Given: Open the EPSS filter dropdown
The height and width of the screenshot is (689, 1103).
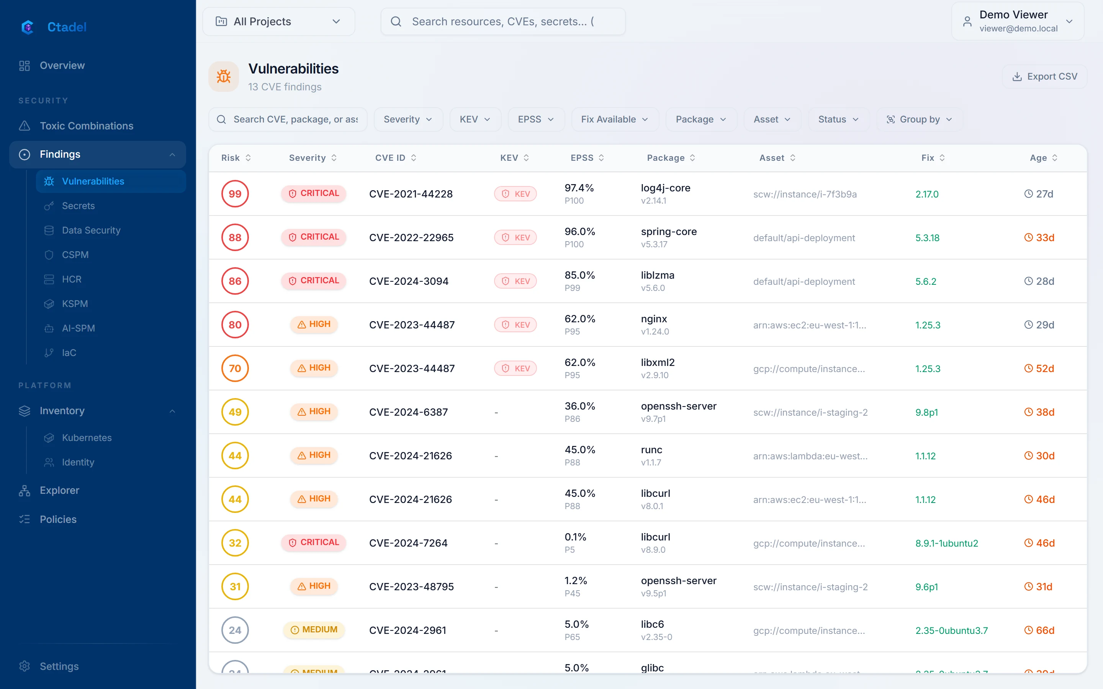Looking at the screenshot, I should click(x=536, y=119).
